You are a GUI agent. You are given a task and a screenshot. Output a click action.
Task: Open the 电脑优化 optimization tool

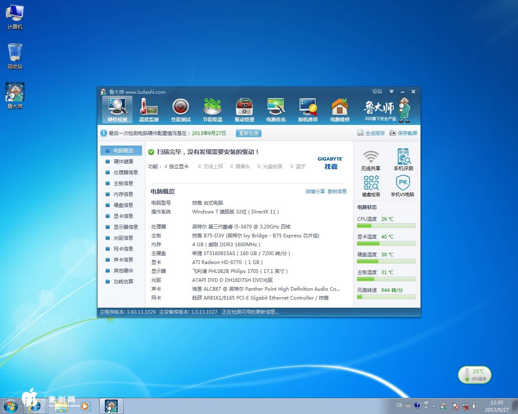click(x=276, y=108)
